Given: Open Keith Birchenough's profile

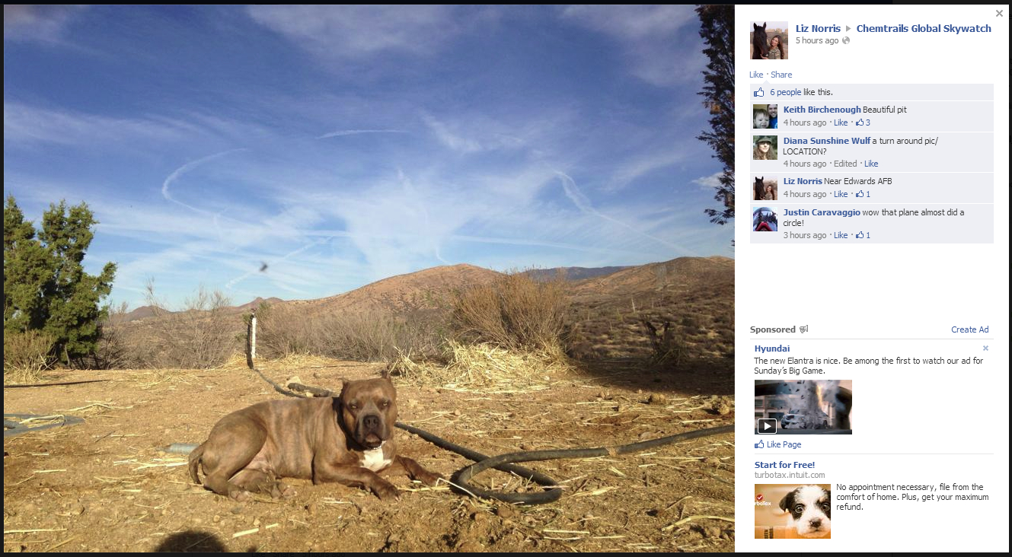Looking at the screenshot, I should tap(822, 110).
